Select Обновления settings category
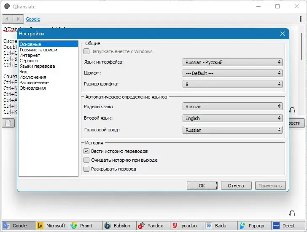 [x=48, y=88]
